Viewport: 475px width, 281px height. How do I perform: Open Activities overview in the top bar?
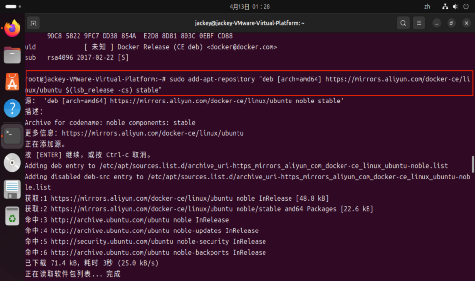[13, 7]
